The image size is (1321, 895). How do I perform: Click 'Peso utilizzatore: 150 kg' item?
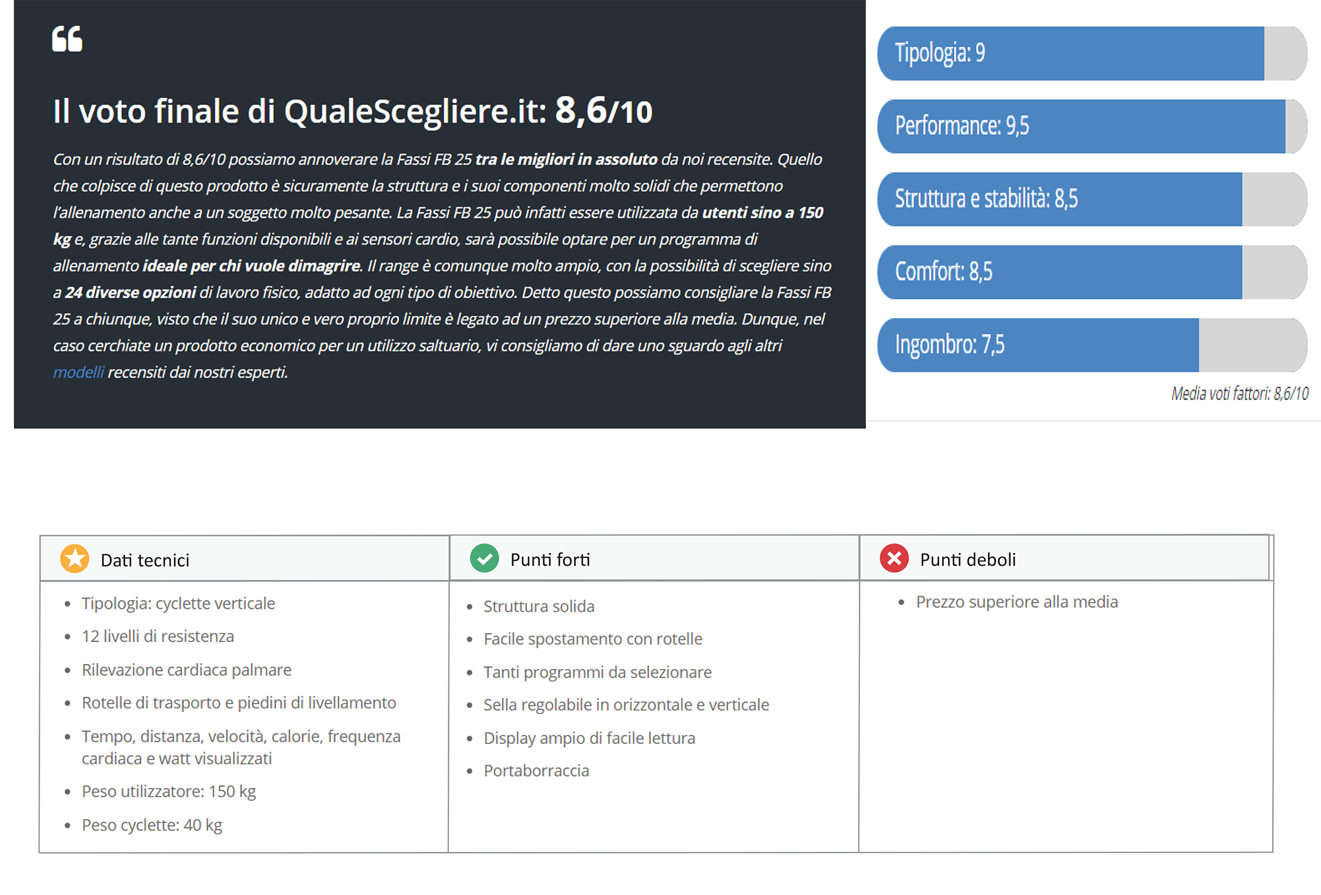coord(169,791)
